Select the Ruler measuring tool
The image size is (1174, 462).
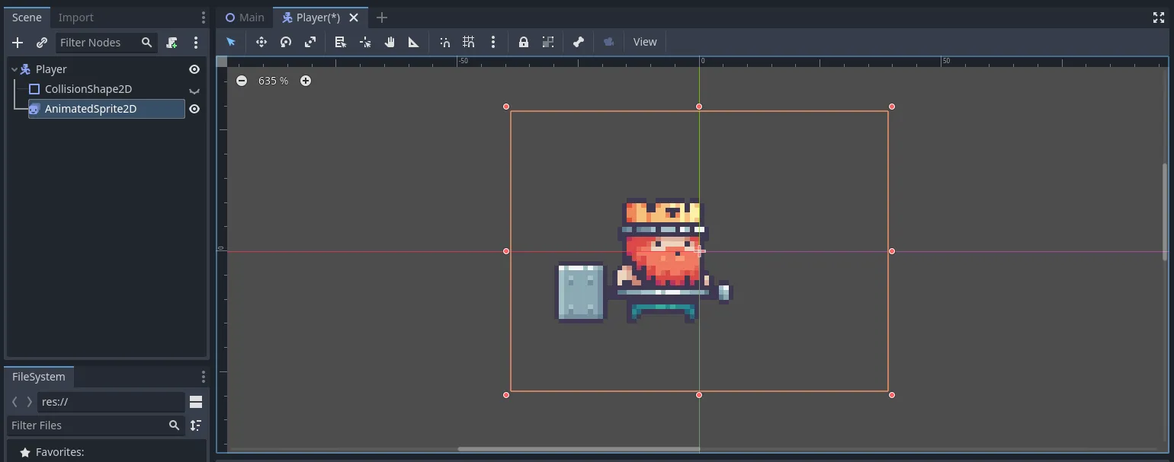[414, 42]
